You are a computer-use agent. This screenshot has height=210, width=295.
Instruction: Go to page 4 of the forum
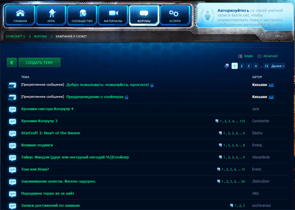(x=255, y=66)
